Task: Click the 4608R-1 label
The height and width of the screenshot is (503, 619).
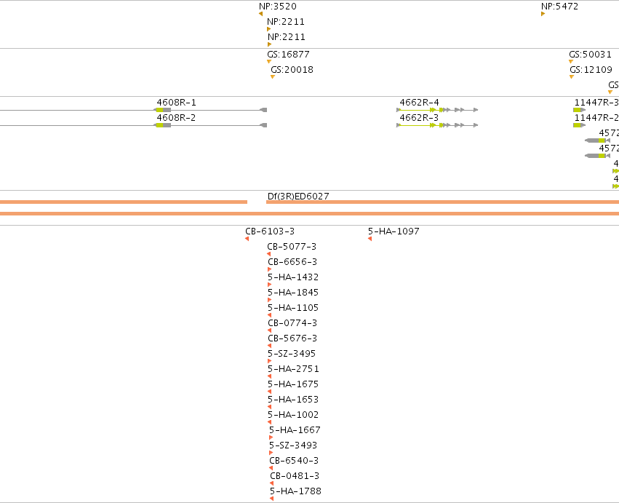Action: (x=176, y=103)
